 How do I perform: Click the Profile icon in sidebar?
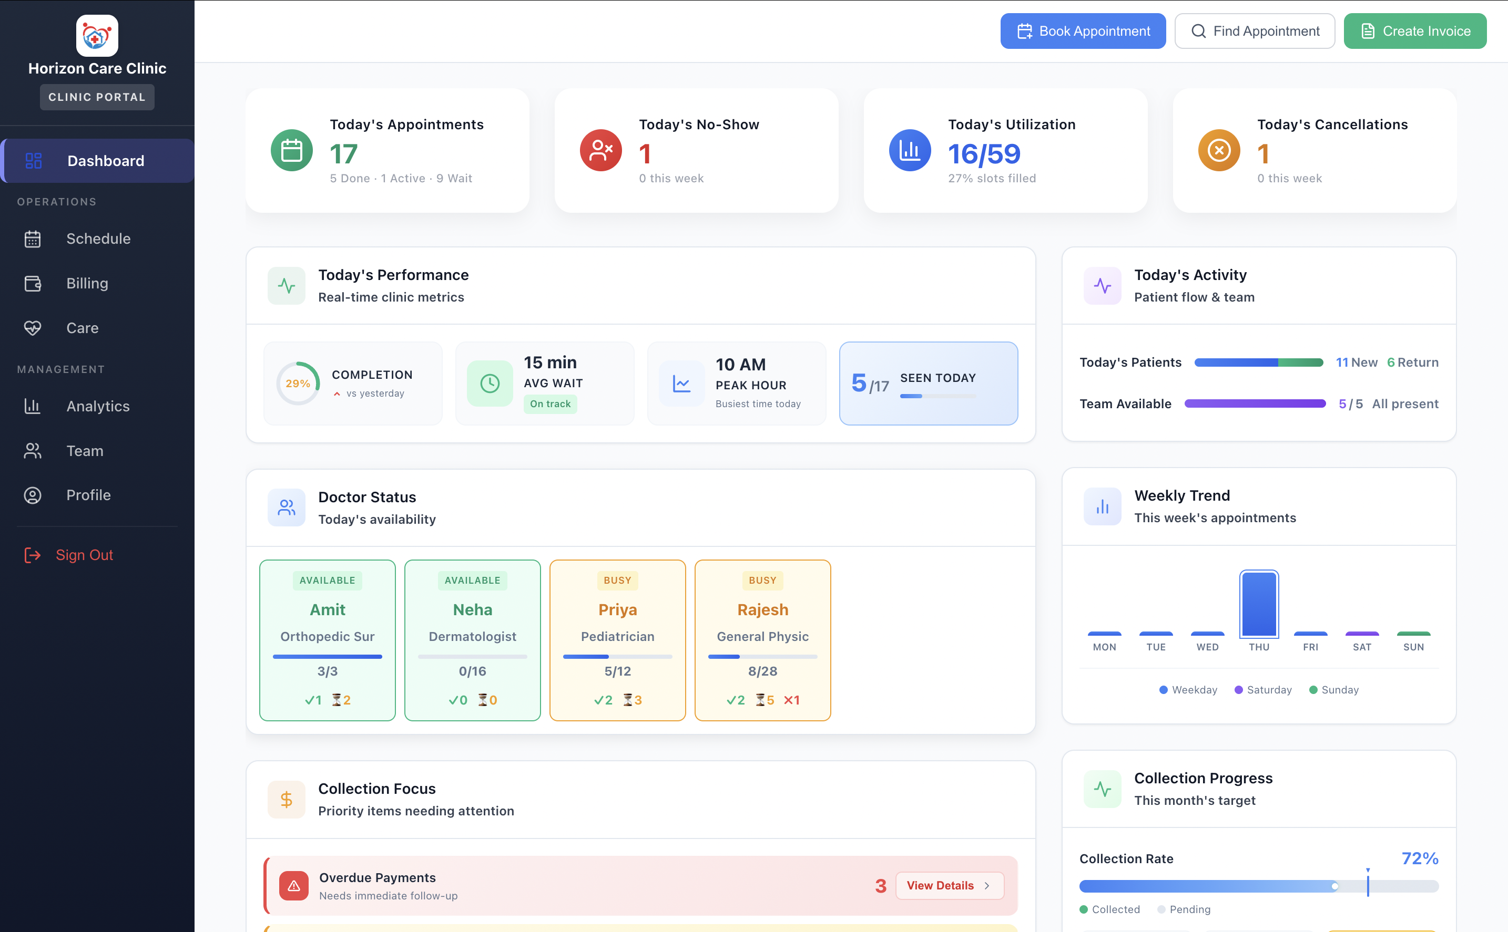pyautogui.click(x=33, y=495)
